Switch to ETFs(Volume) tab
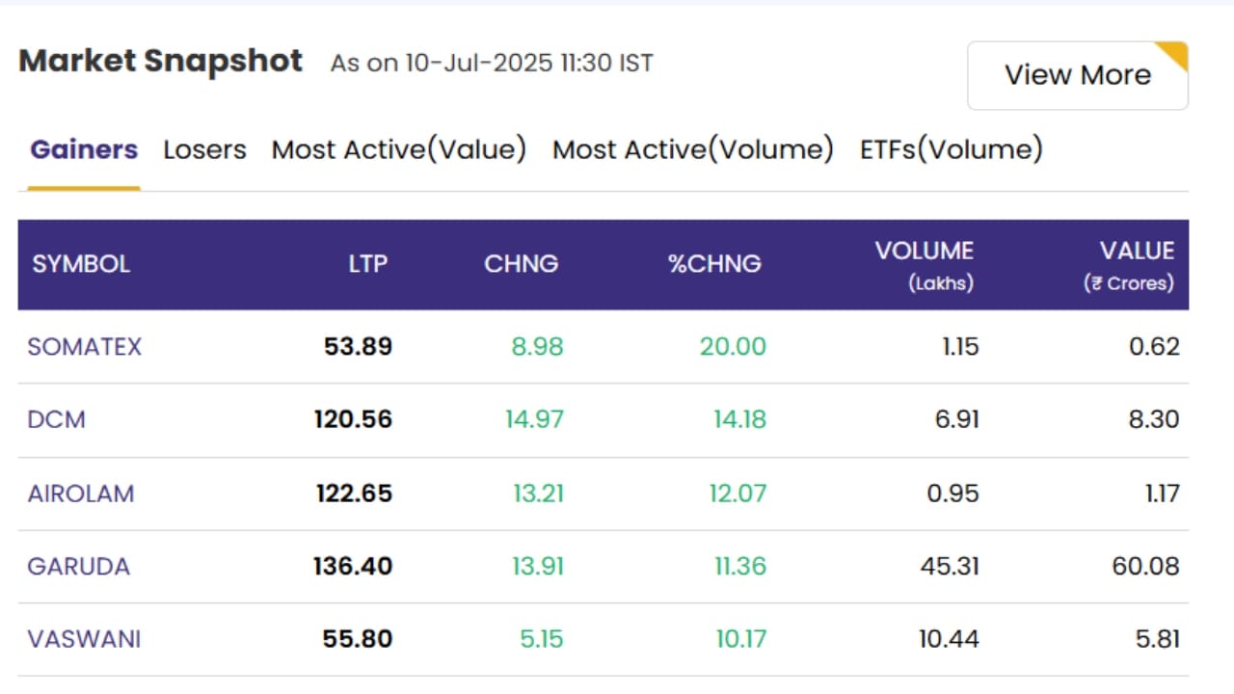1234x694 pixels. click(952, 150)
